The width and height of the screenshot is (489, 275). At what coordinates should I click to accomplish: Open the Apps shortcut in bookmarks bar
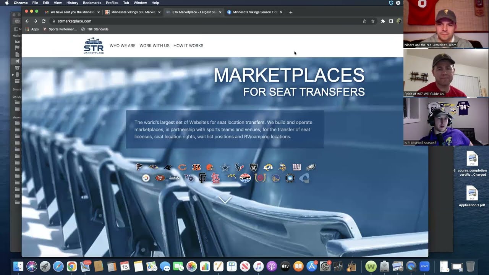tap(32, 29)
